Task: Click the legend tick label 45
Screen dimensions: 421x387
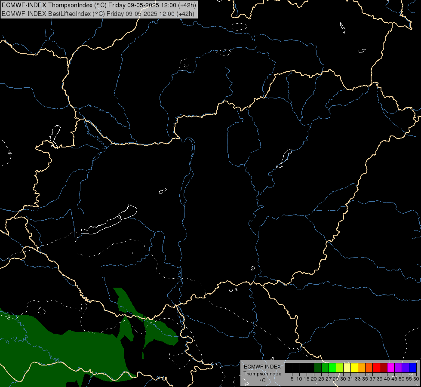Action: [394, 379]
